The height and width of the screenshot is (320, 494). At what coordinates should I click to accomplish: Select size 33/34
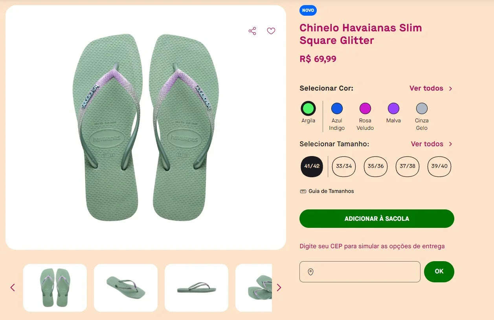click(343, 166)
